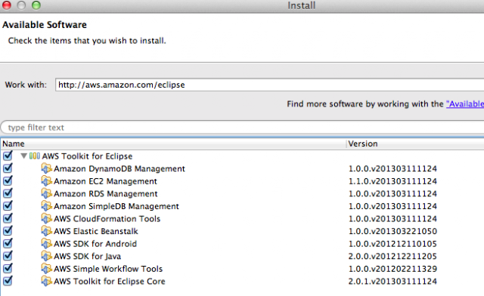Image resolution: width=484 pixels, height=296 pixels.
Task: Select AWS Toolkit for Eclipse Core entry
Action: [x=110, y=281]
